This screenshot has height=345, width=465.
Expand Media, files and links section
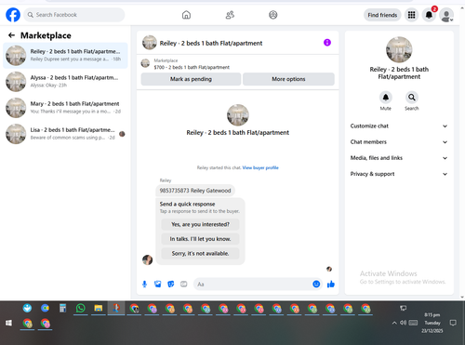point(399,158)
